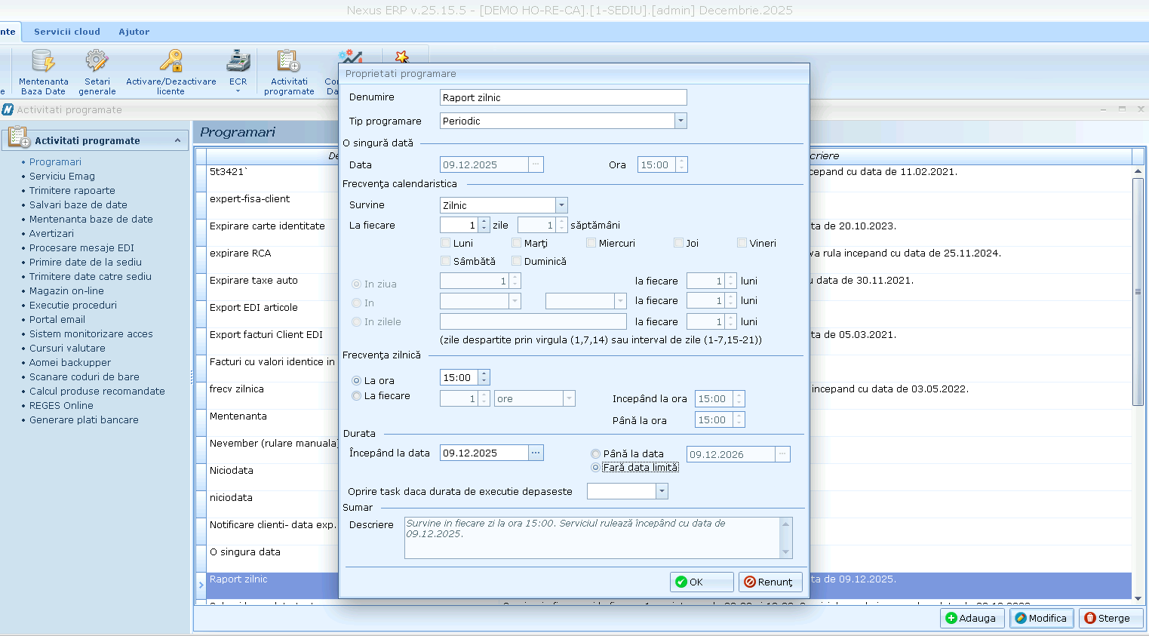
Task: Click Activare/Dezactivare licente key icon
Action: point(171,62)
